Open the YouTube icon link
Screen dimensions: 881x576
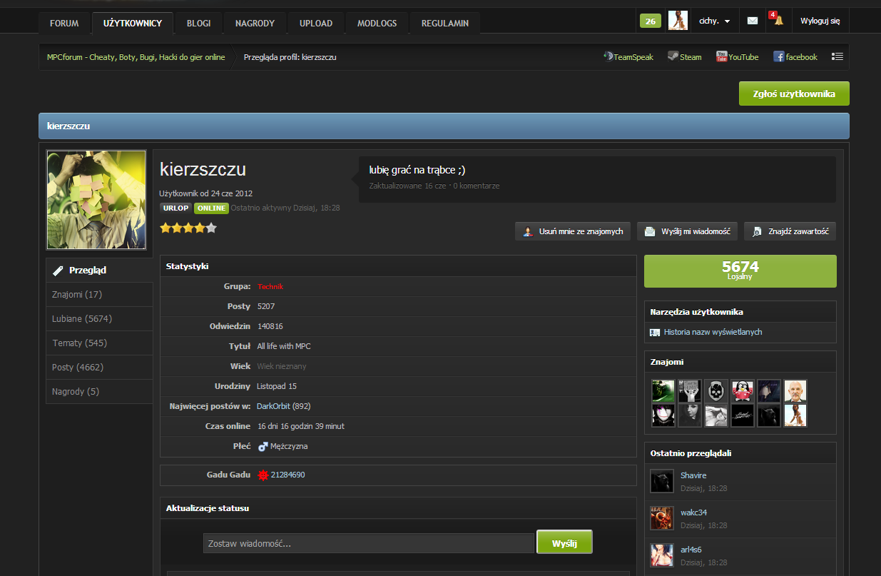pos(737,57)
